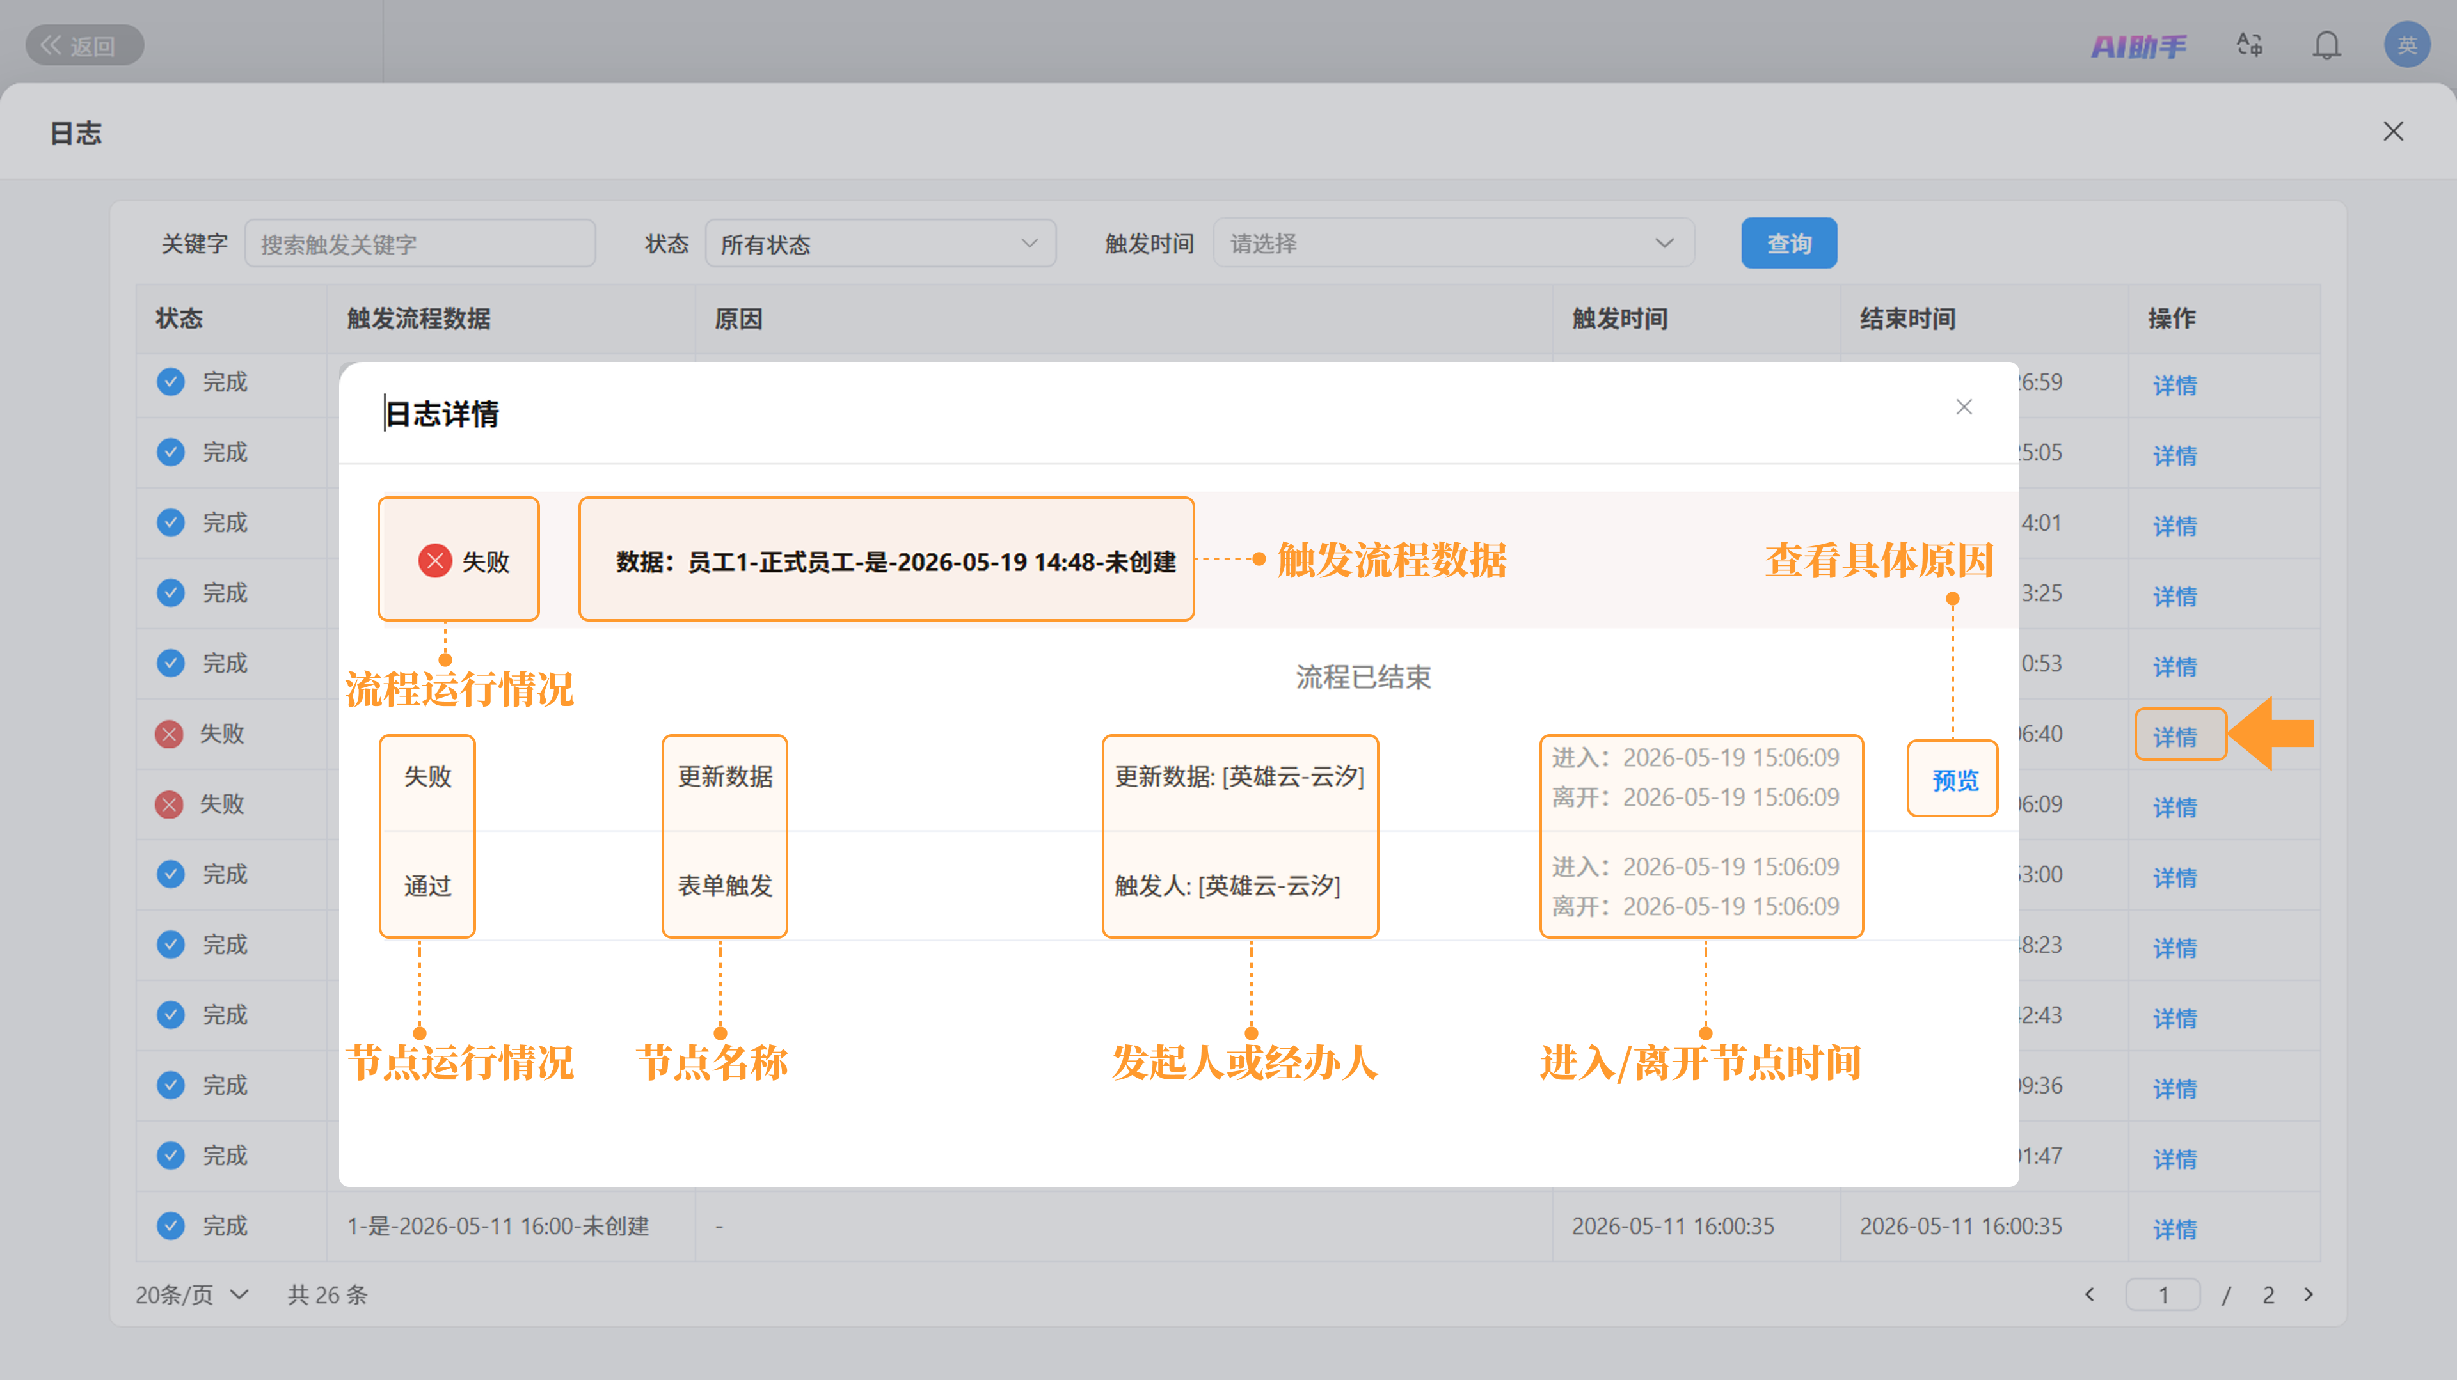Click the 完成 check icon in row ending 3:00
Viewport: 2457px width, 1380px height.
coord(170,874)
